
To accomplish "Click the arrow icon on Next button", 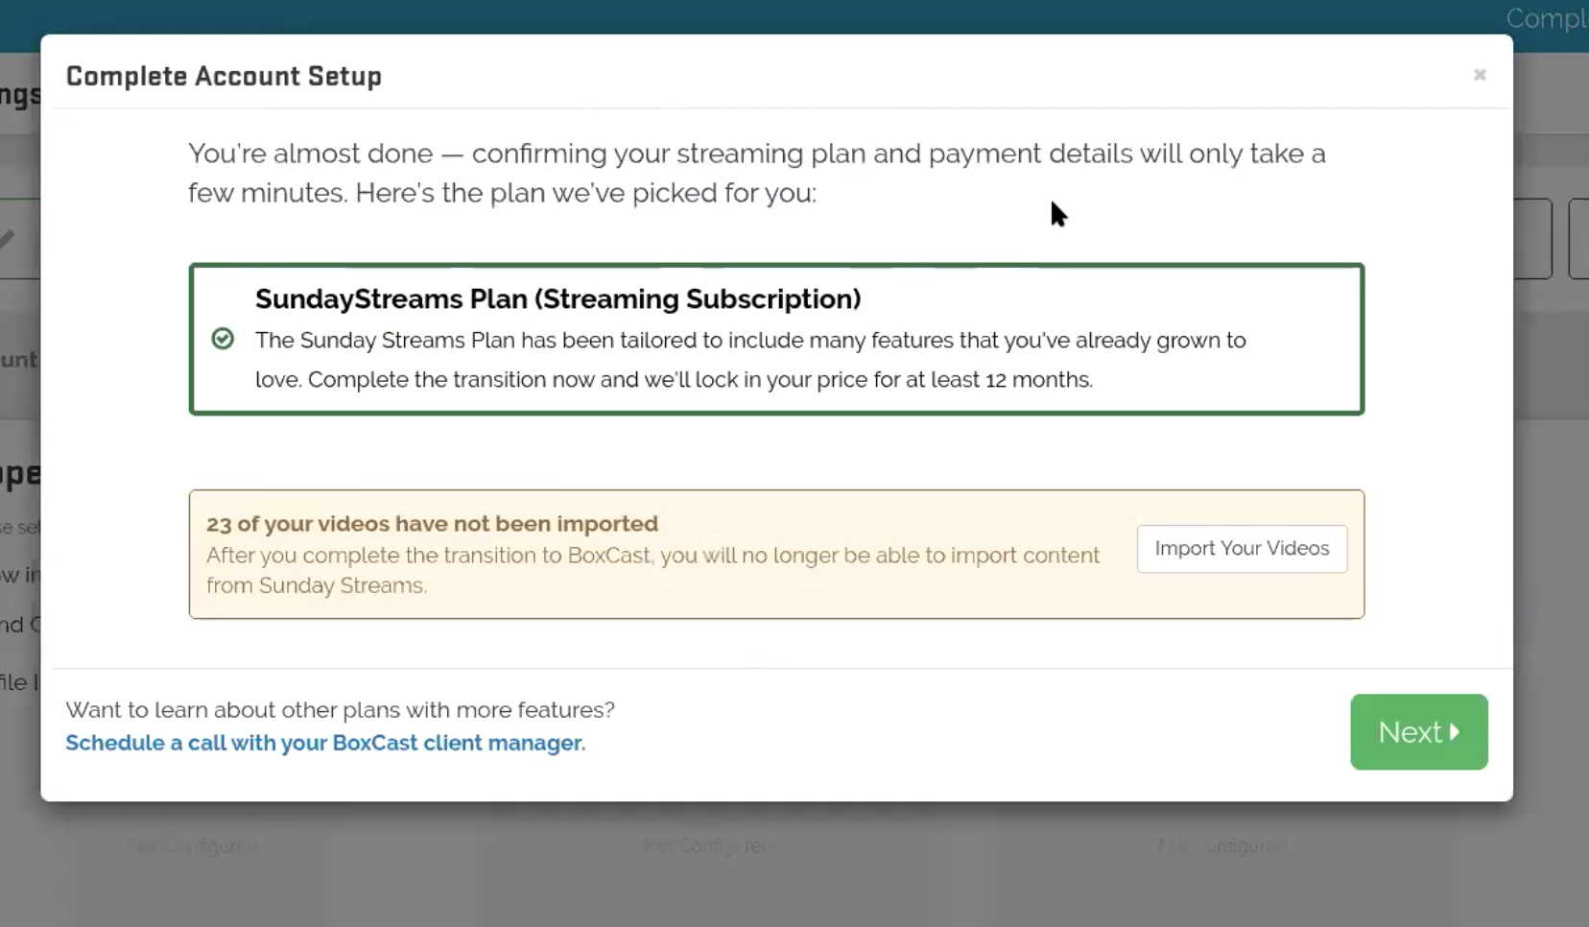I will [1456, 732].
